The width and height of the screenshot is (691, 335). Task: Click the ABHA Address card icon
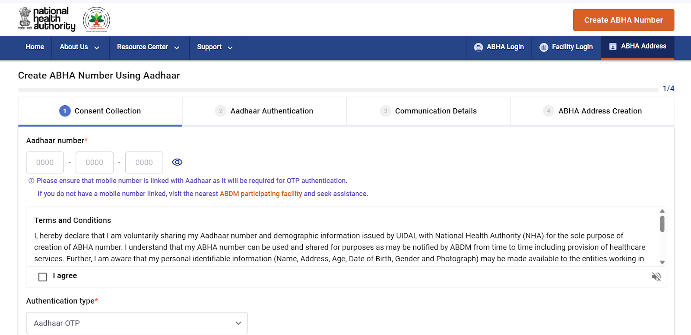613,47
